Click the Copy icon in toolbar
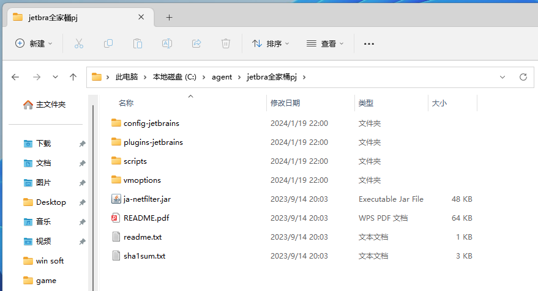 [108, 43]
